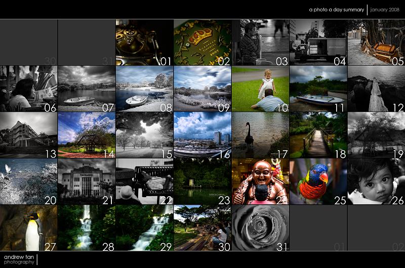Click the blue sky tree photo 14
The image size is (405, 268).
87,135
